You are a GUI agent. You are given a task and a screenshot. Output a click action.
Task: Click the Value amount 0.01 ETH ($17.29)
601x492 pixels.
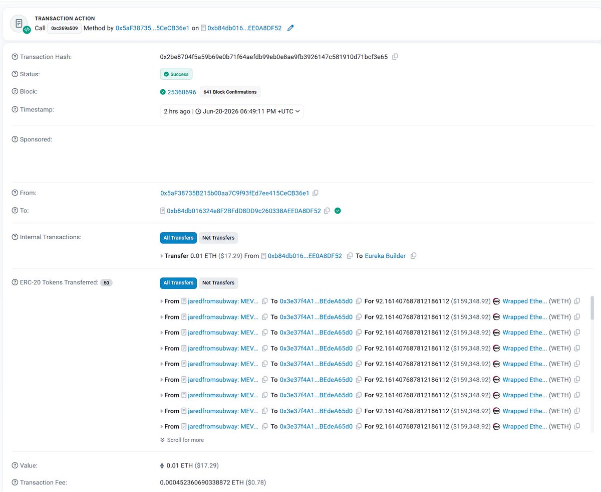point(192,465)
